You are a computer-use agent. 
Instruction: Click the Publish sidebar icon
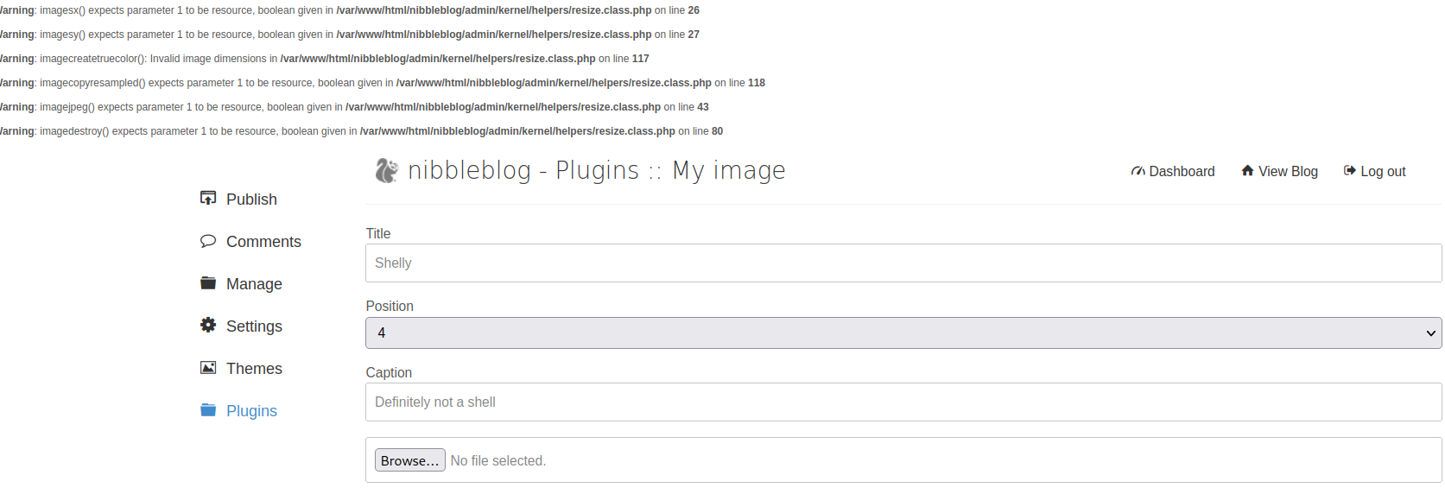point(208,199)
